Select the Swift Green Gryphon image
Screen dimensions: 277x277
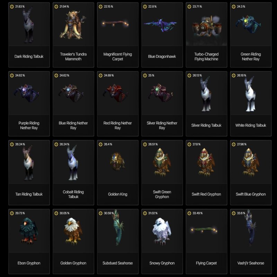point(162,162)
